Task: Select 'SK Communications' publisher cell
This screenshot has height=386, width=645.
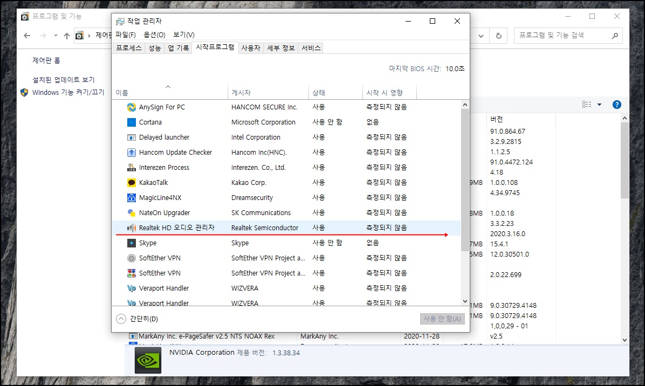Action: [261, 213]
